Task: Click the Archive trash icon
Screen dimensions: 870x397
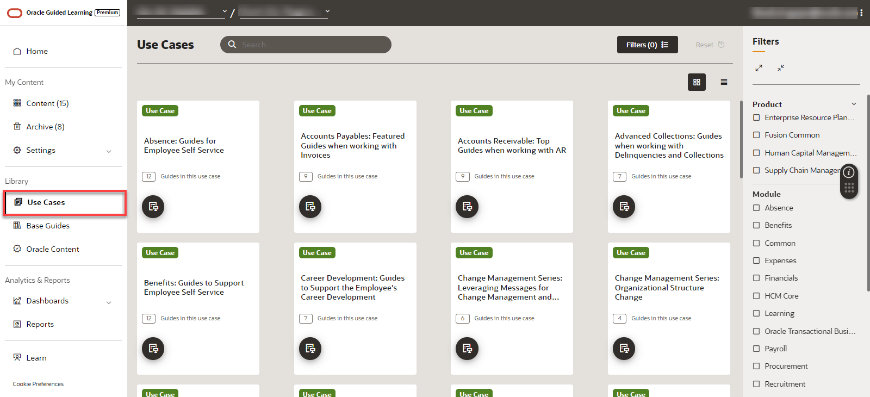Action: coord(17,126)
